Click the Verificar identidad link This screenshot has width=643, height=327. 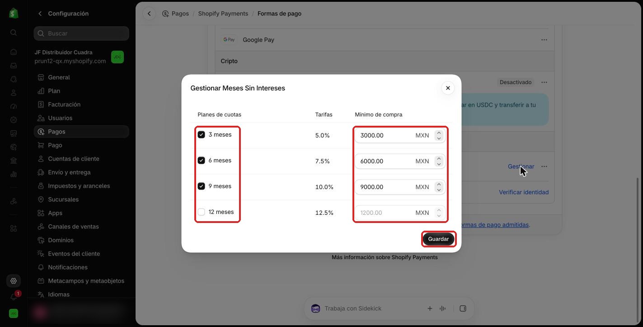click(x=524, y=192)
